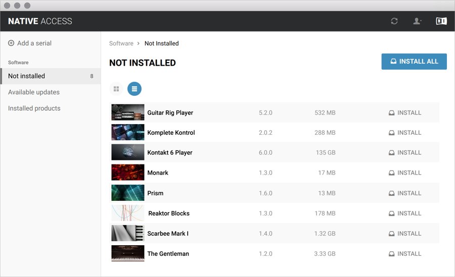Switch to list view layout
Viewport: 455px width, 277px height.
click(x=134, y=89)
